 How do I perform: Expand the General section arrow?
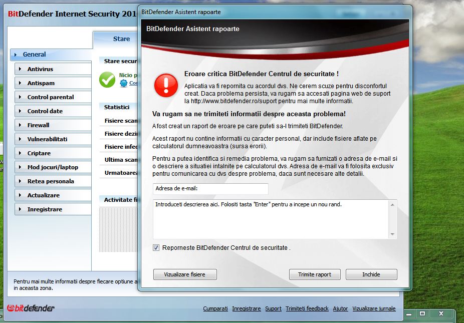coord(16,55)
